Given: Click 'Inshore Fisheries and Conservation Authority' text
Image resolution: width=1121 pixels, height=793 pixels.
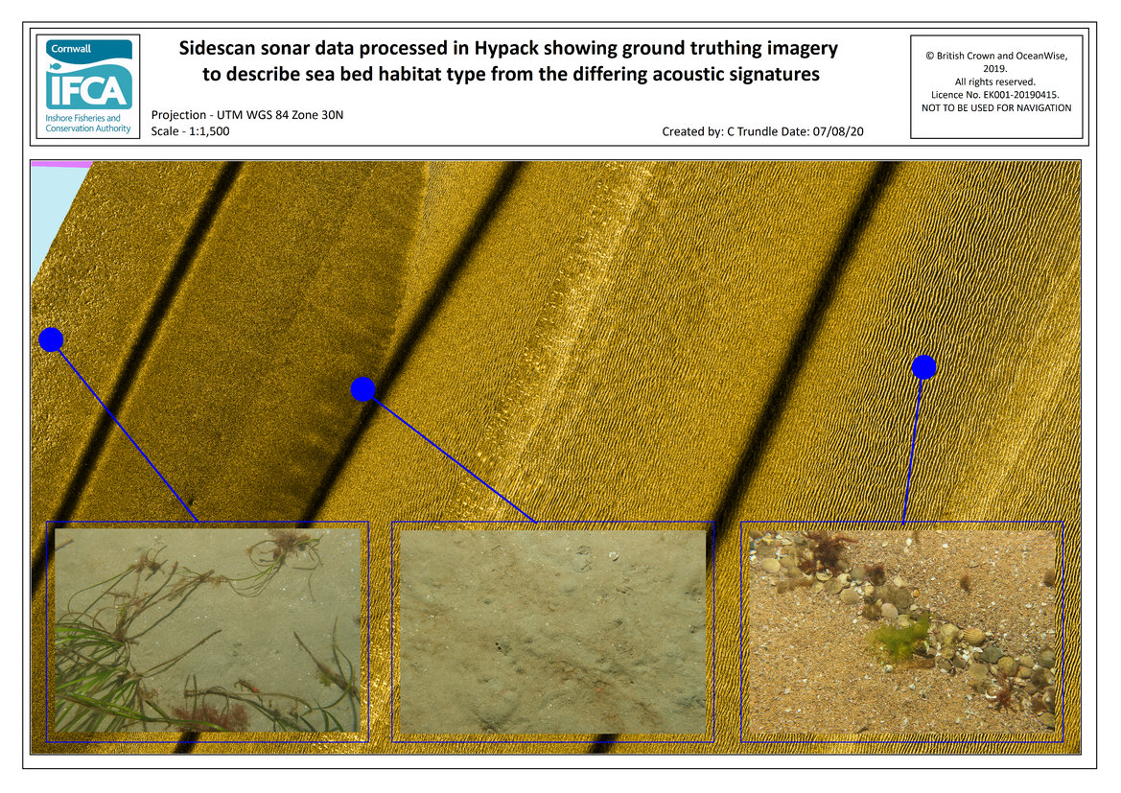Looking at the screenshot, I should tap(88, 124).
